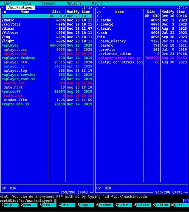189x212 pixels.
Task: Open right panel [^] history dropdown
Action: coord(182,8)
